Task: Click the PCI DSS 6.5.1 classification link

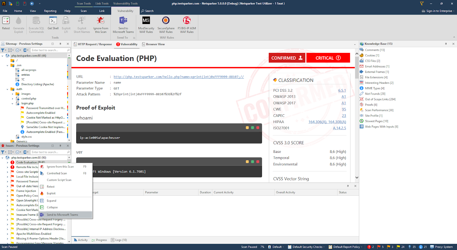Action: [342, 91]
